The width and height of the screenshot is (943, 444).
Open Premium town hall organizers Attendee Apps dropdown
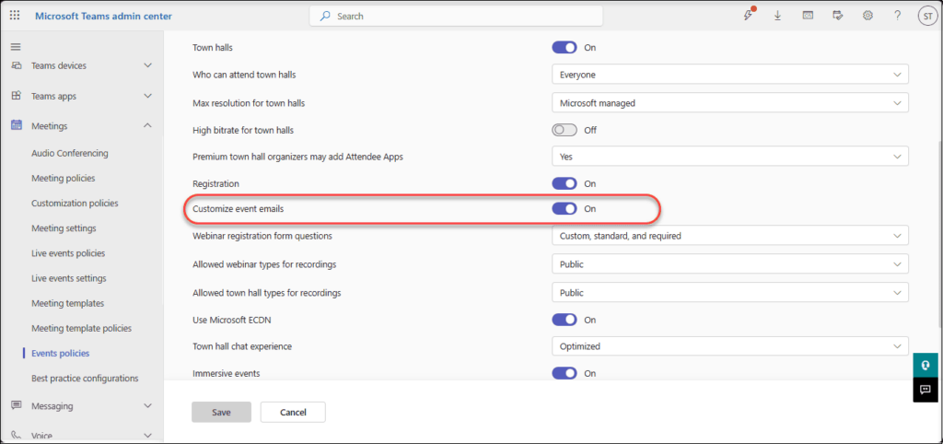[x=730, y=157]
